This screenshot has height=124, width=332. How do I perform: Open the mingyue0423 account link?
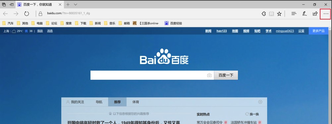click(285, 31)
